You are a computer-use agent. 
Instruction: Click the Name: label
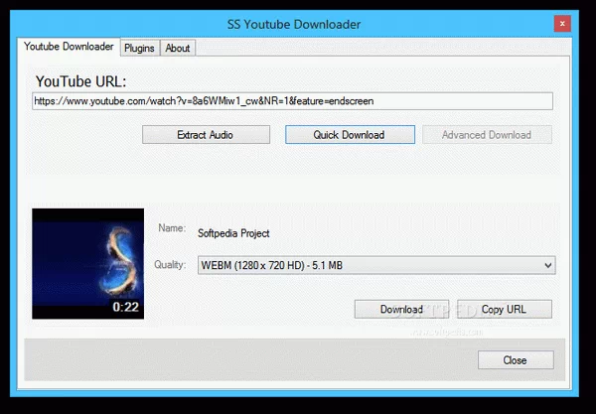point(172,228)
